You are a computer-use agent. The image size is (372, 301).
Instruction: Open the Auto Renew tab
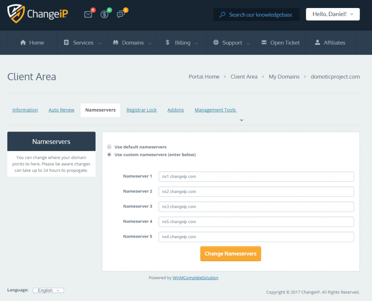point(61,110)
